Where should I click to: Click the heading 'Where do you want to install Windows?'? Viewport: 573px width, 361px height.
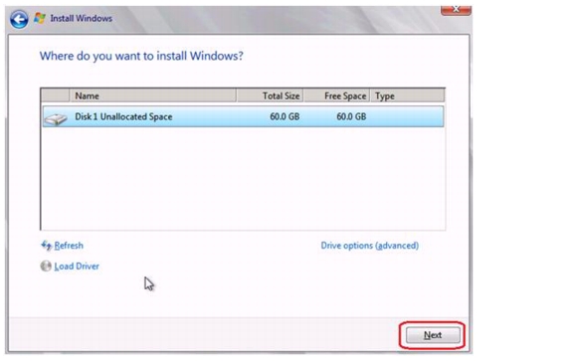141,57
